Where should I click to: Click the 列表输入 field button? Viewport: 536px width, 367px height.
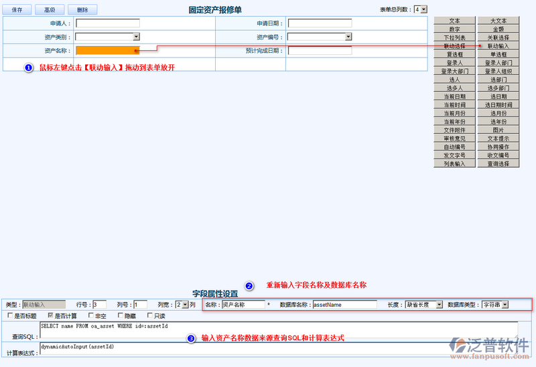coord(454,163)
